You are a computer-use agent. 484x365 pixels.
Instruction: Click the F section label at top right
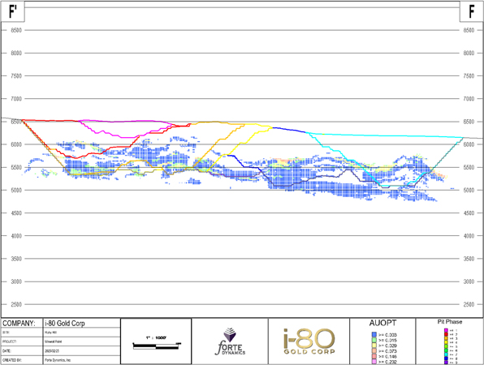coord(471,11)
